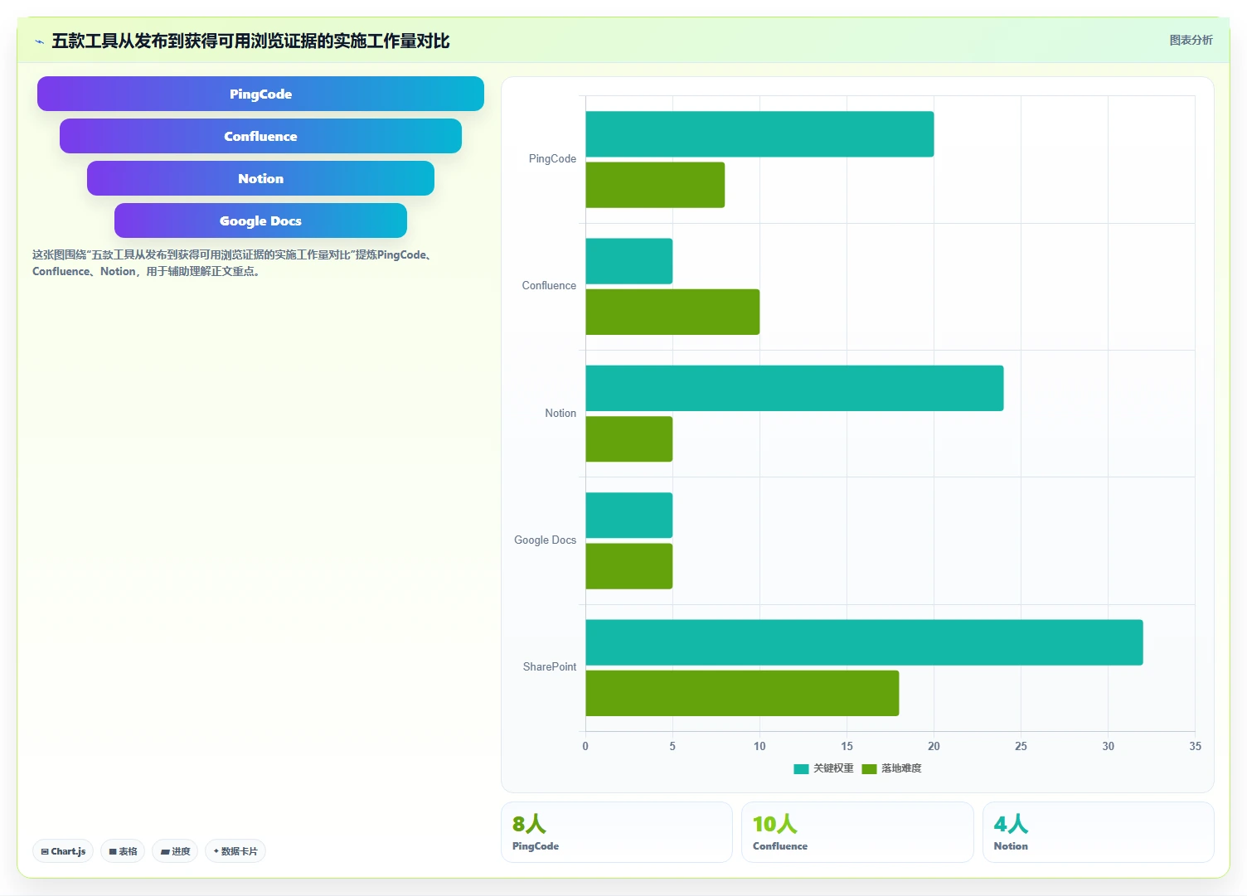Image resolution: width=1247 pixels, height=896 pixels.
Task: Click the PingCode funnel bar
Action: 260,94
